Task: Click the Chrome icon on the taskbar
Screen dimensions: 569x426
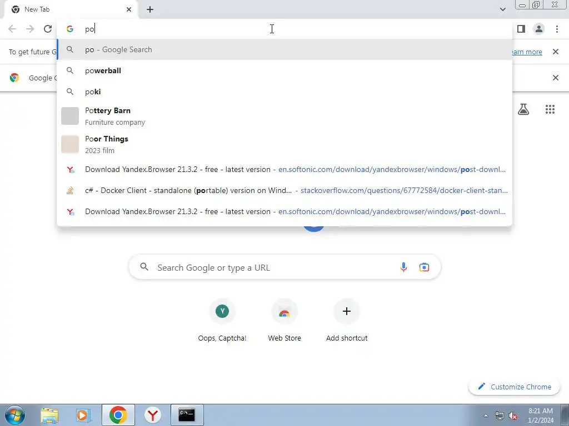Action: pyautogui.click(x=118, y=415)
